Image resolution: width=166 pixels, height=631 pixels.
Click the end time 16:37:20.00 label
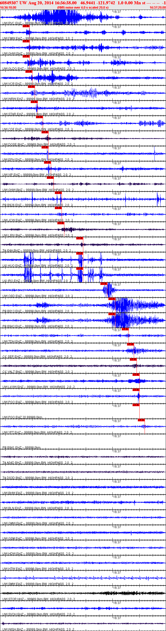[158, 8]
